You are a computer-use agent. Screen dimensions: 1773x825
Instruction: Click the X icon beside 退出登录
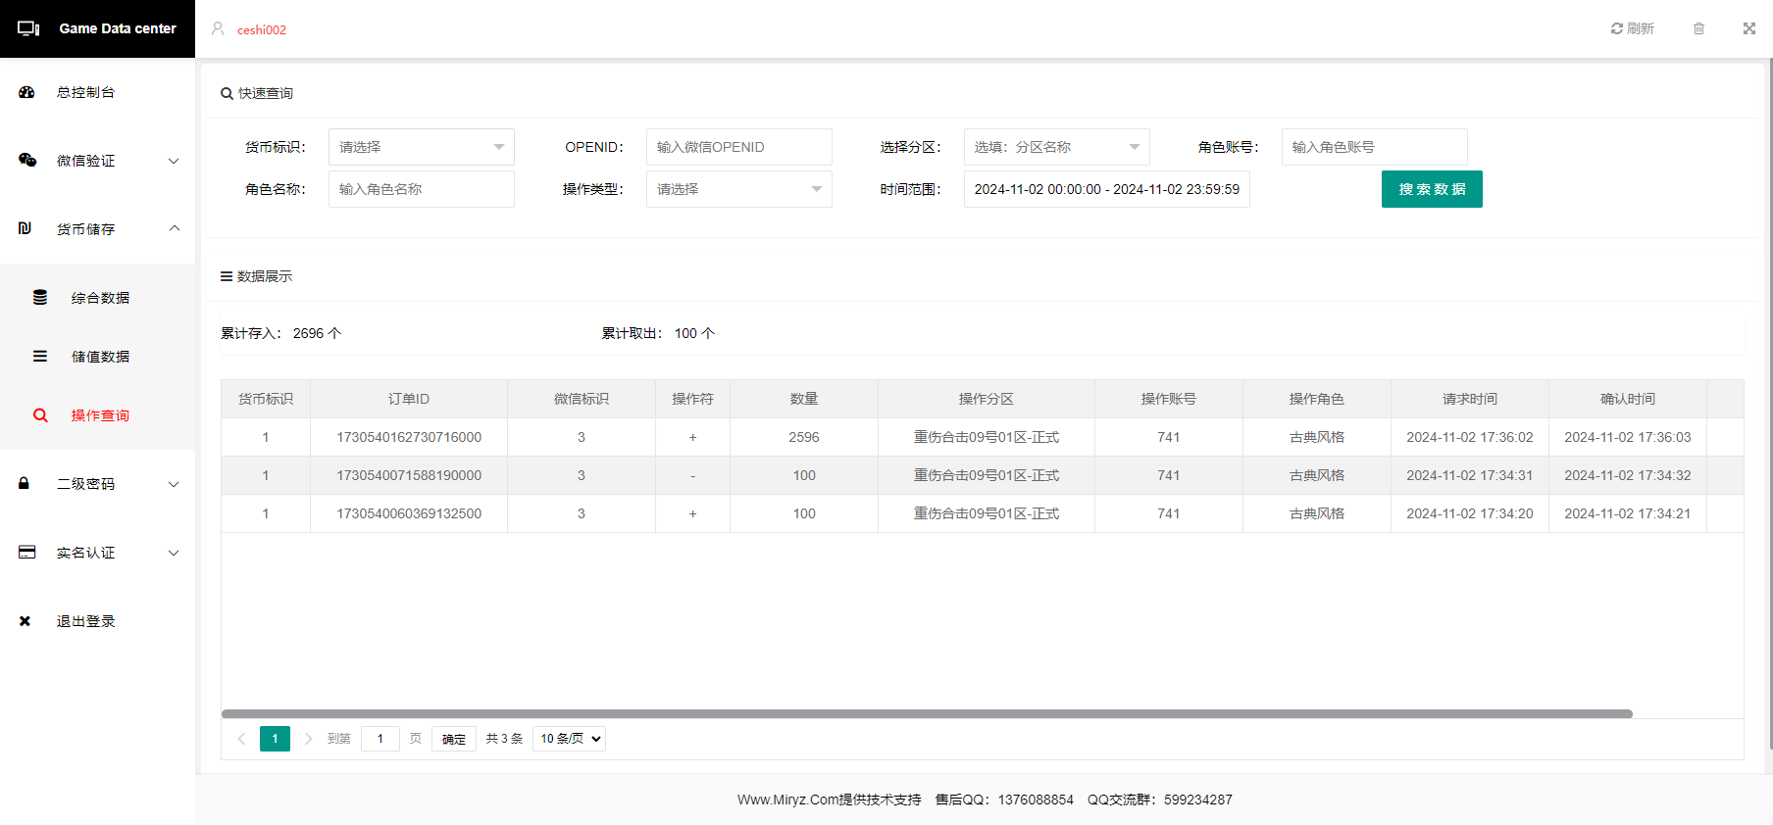25,621
